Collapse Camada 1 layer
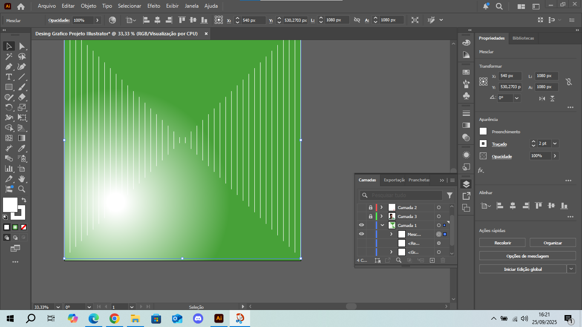The height and width of the screenshot is (327, 582). pyautogui.click(x=382, y=225)
